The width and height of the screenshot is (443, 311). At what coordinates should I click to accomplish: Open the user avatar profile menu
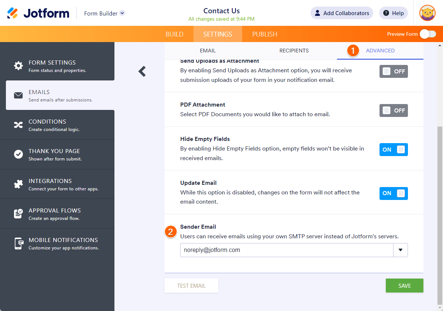point(427,13)
